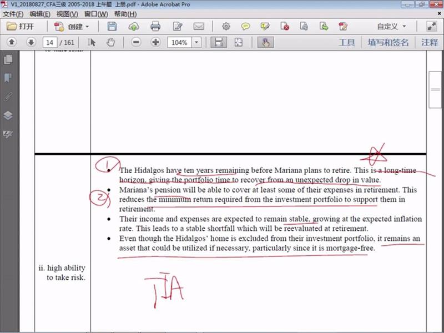Select the Hand pan tool
This screenshot has height=333, width=444.
(110, 42)
